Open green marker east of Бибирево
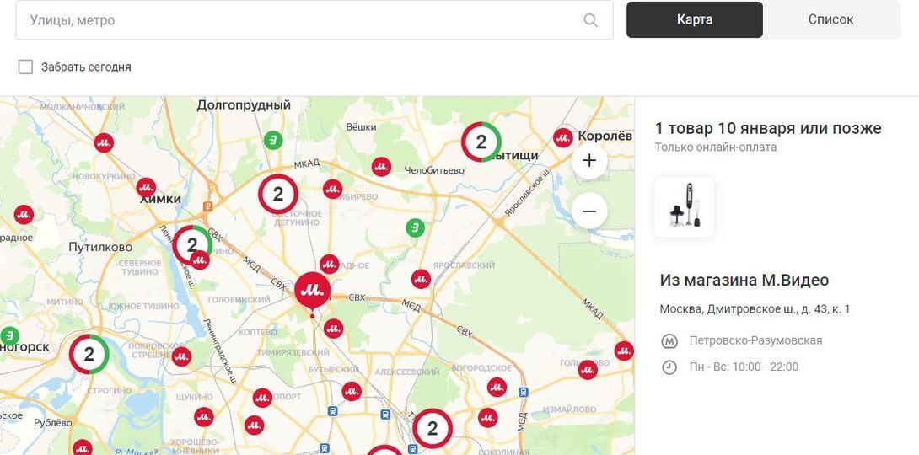 (x=416, y=227)
